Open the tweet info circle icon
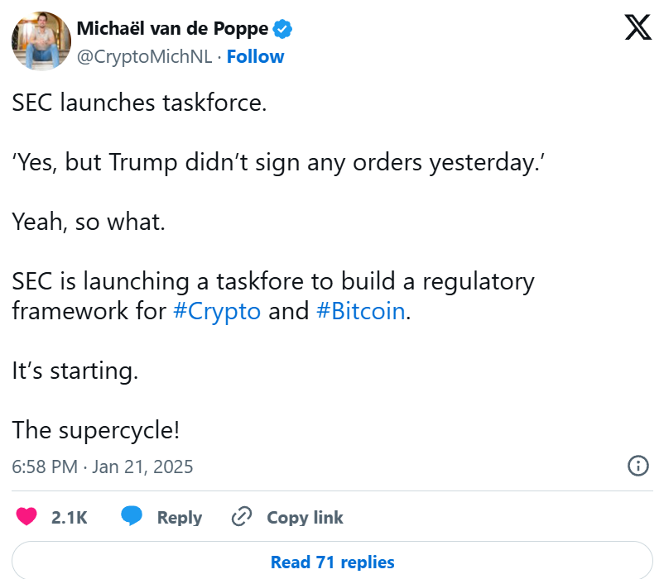Image resolution: width=664 pixels, height=579 pixels. tap(638, 466)
